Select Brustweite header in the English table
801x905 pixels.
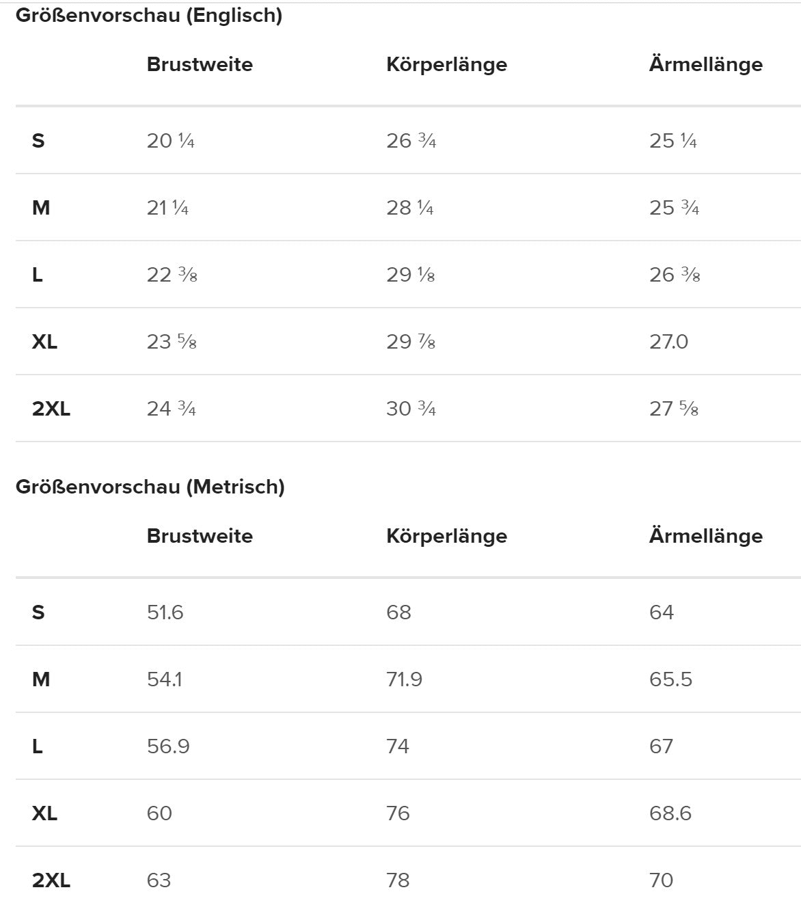(x=200, y=64)
